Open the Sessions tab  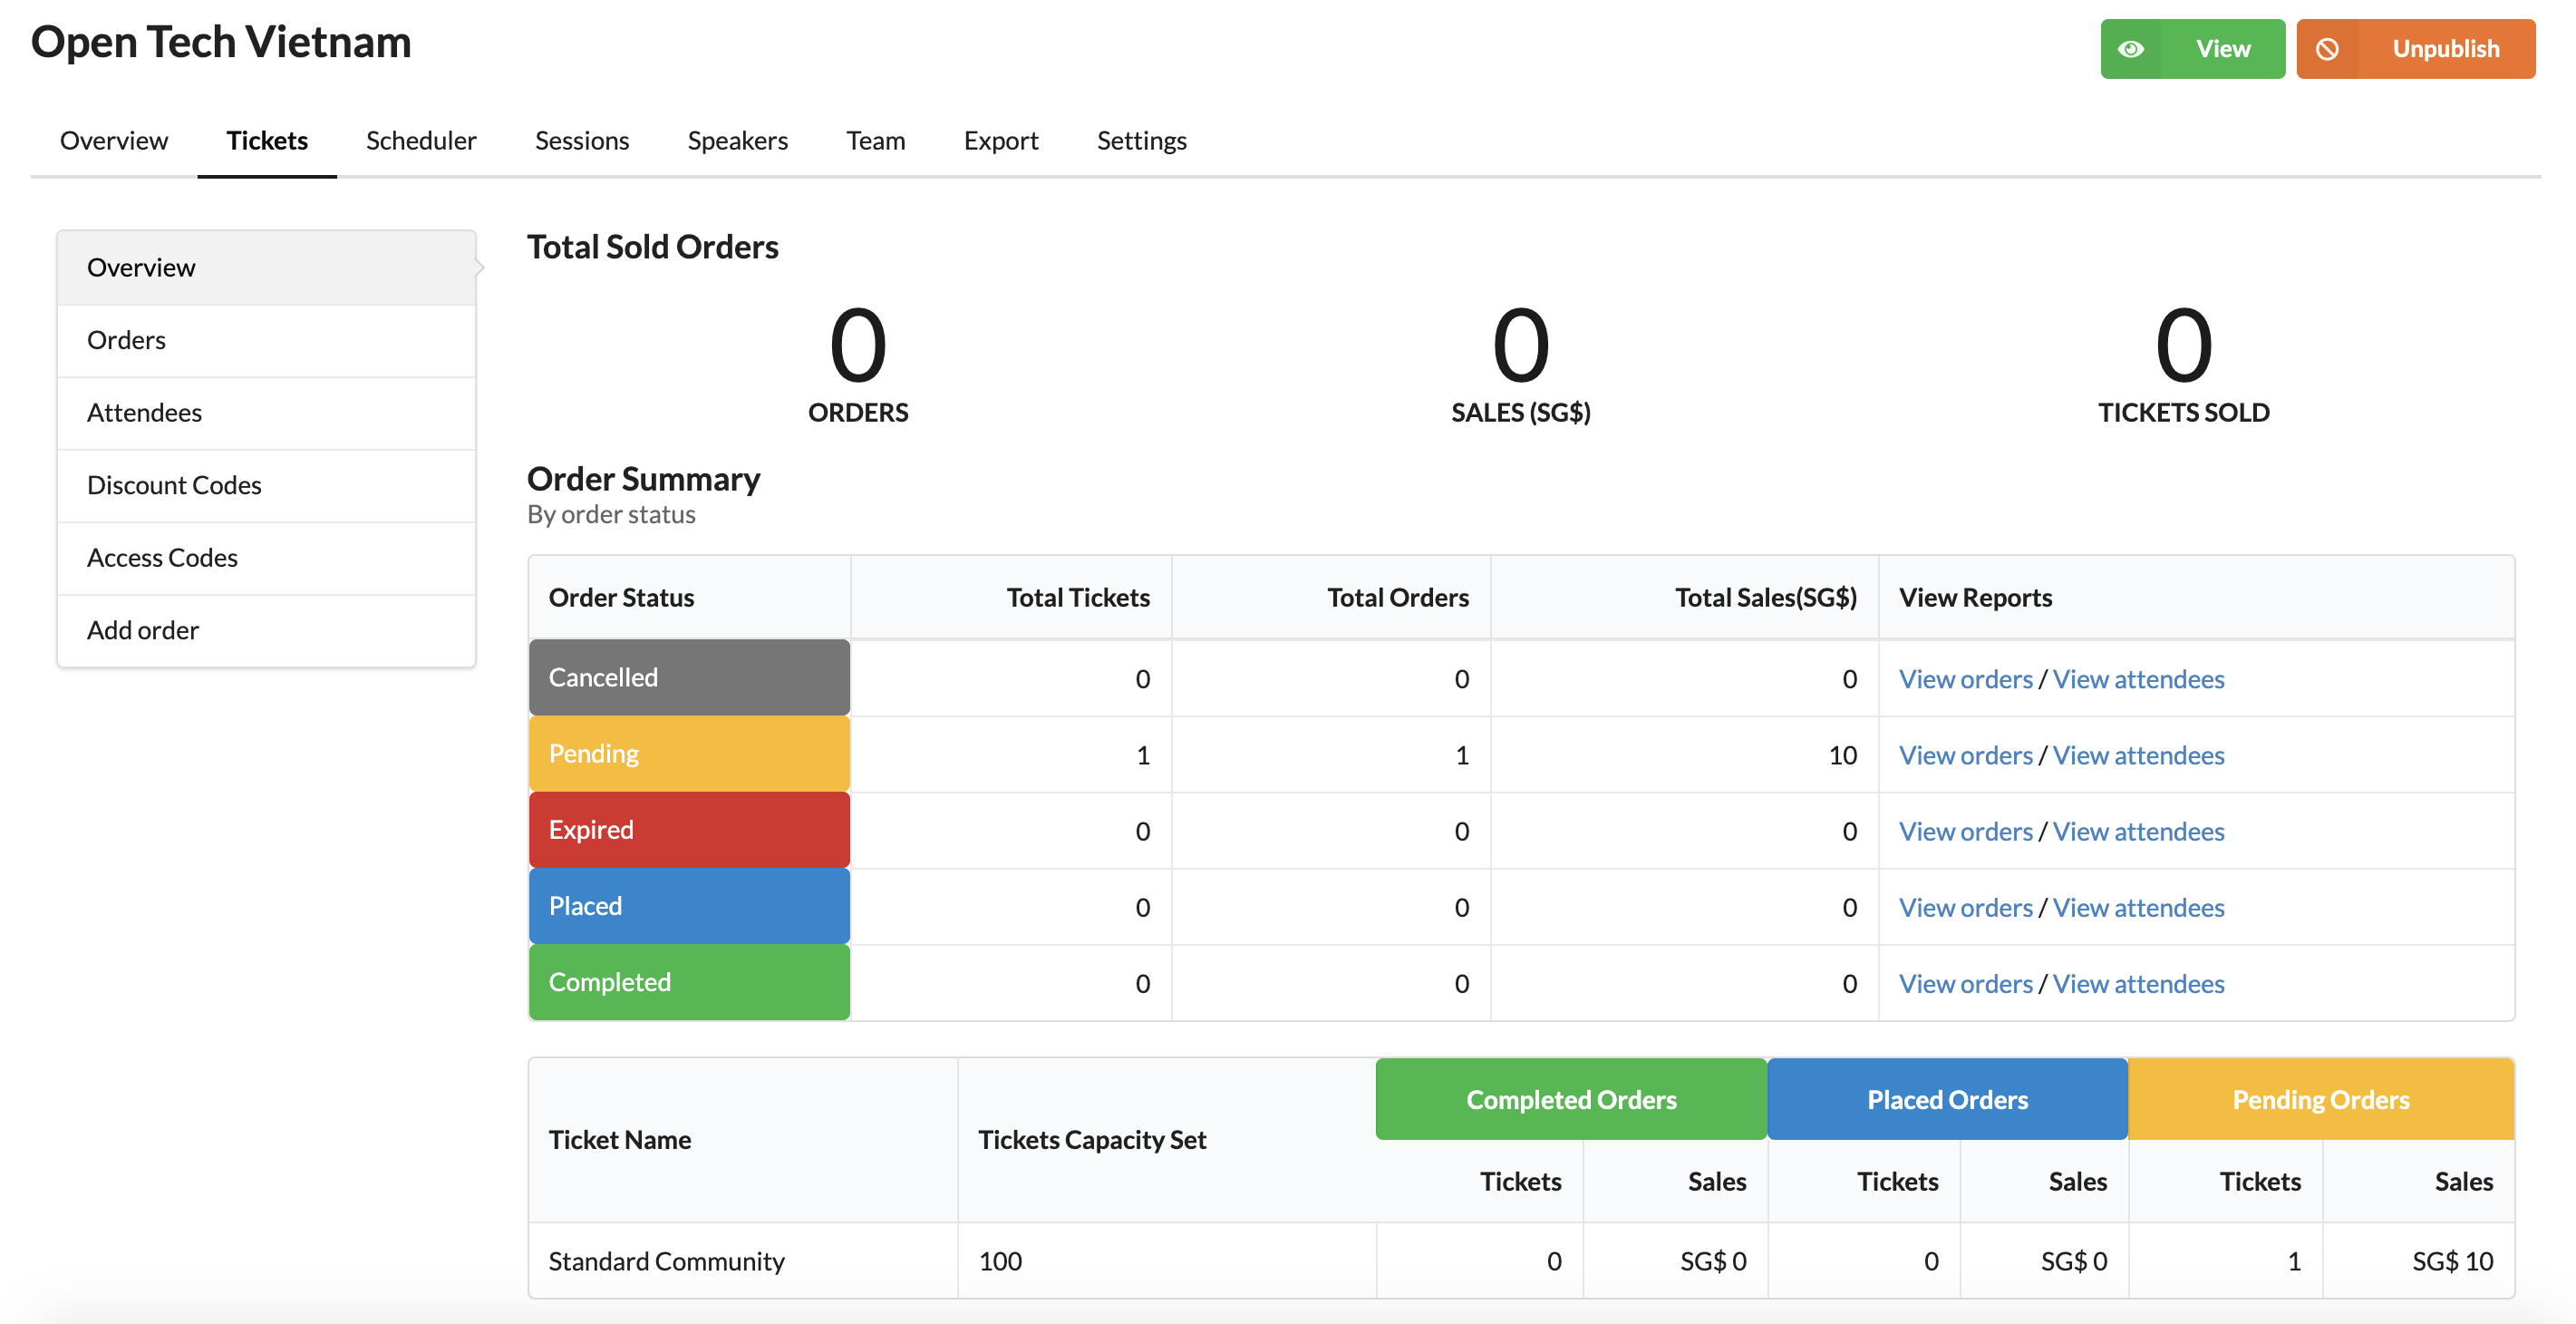tap(582, 140)
